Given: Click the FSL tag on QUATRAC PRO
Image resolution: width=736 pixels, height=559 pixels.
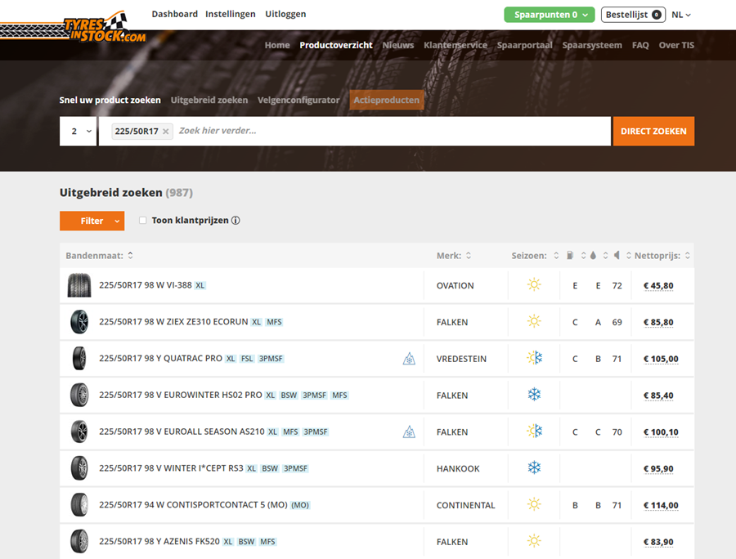Looking at the screenshot, I should pyautogui.click(x=247, y=359).
